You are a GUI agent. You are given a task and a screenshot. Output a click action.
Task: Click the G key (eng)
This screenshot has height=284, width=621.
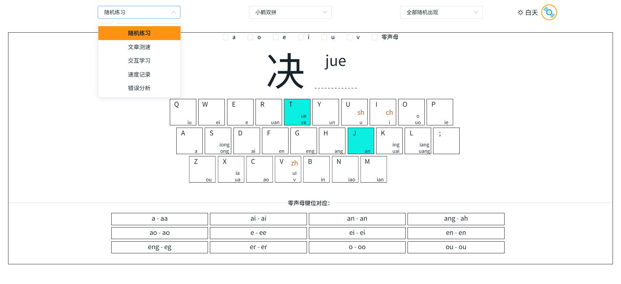(x=304, y=141)
